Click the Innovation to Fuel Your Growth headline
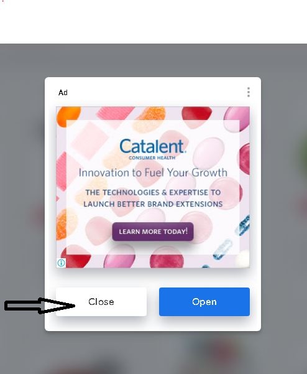307x374 pixels. click(153, 172)
